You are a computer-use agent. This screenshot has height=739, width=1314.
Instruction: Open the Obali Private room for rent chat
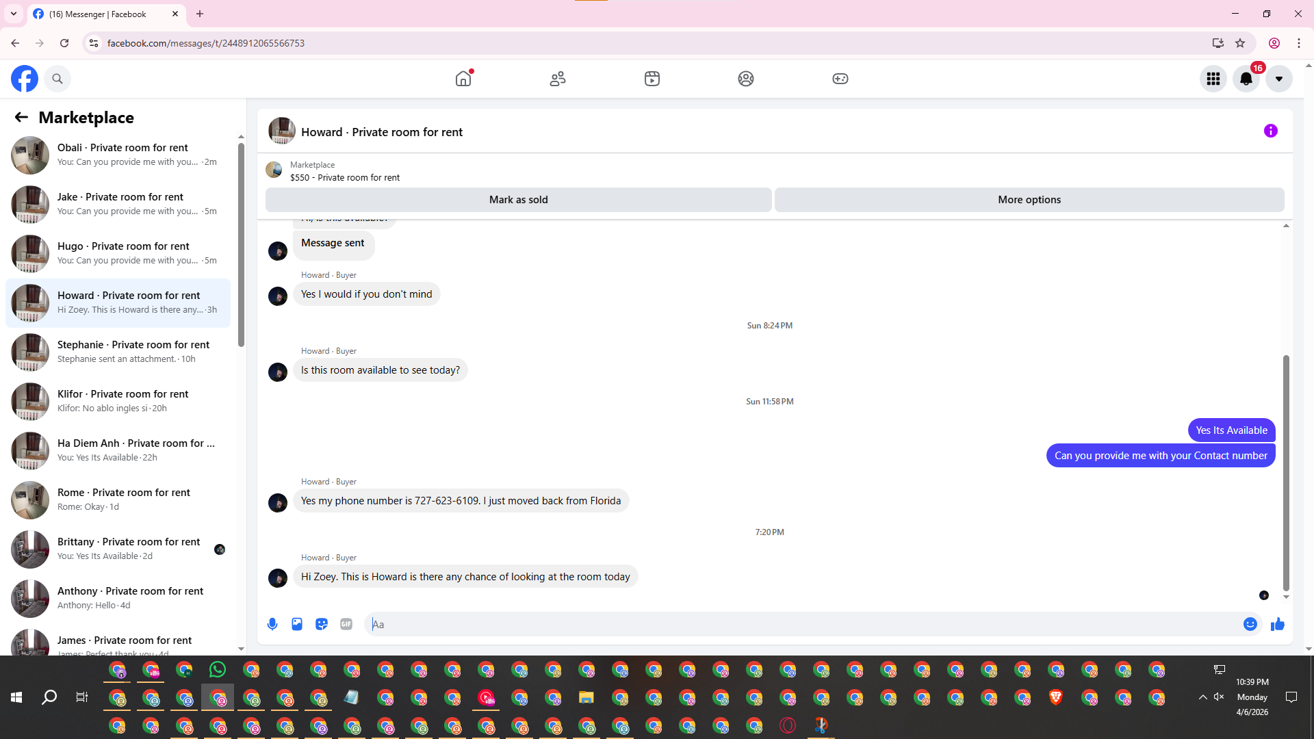click(118, 155)
